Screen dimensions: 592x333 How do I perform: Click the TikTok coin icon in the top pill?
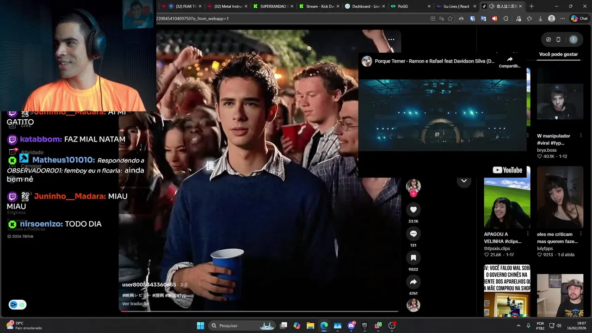[x=549, y=39]
